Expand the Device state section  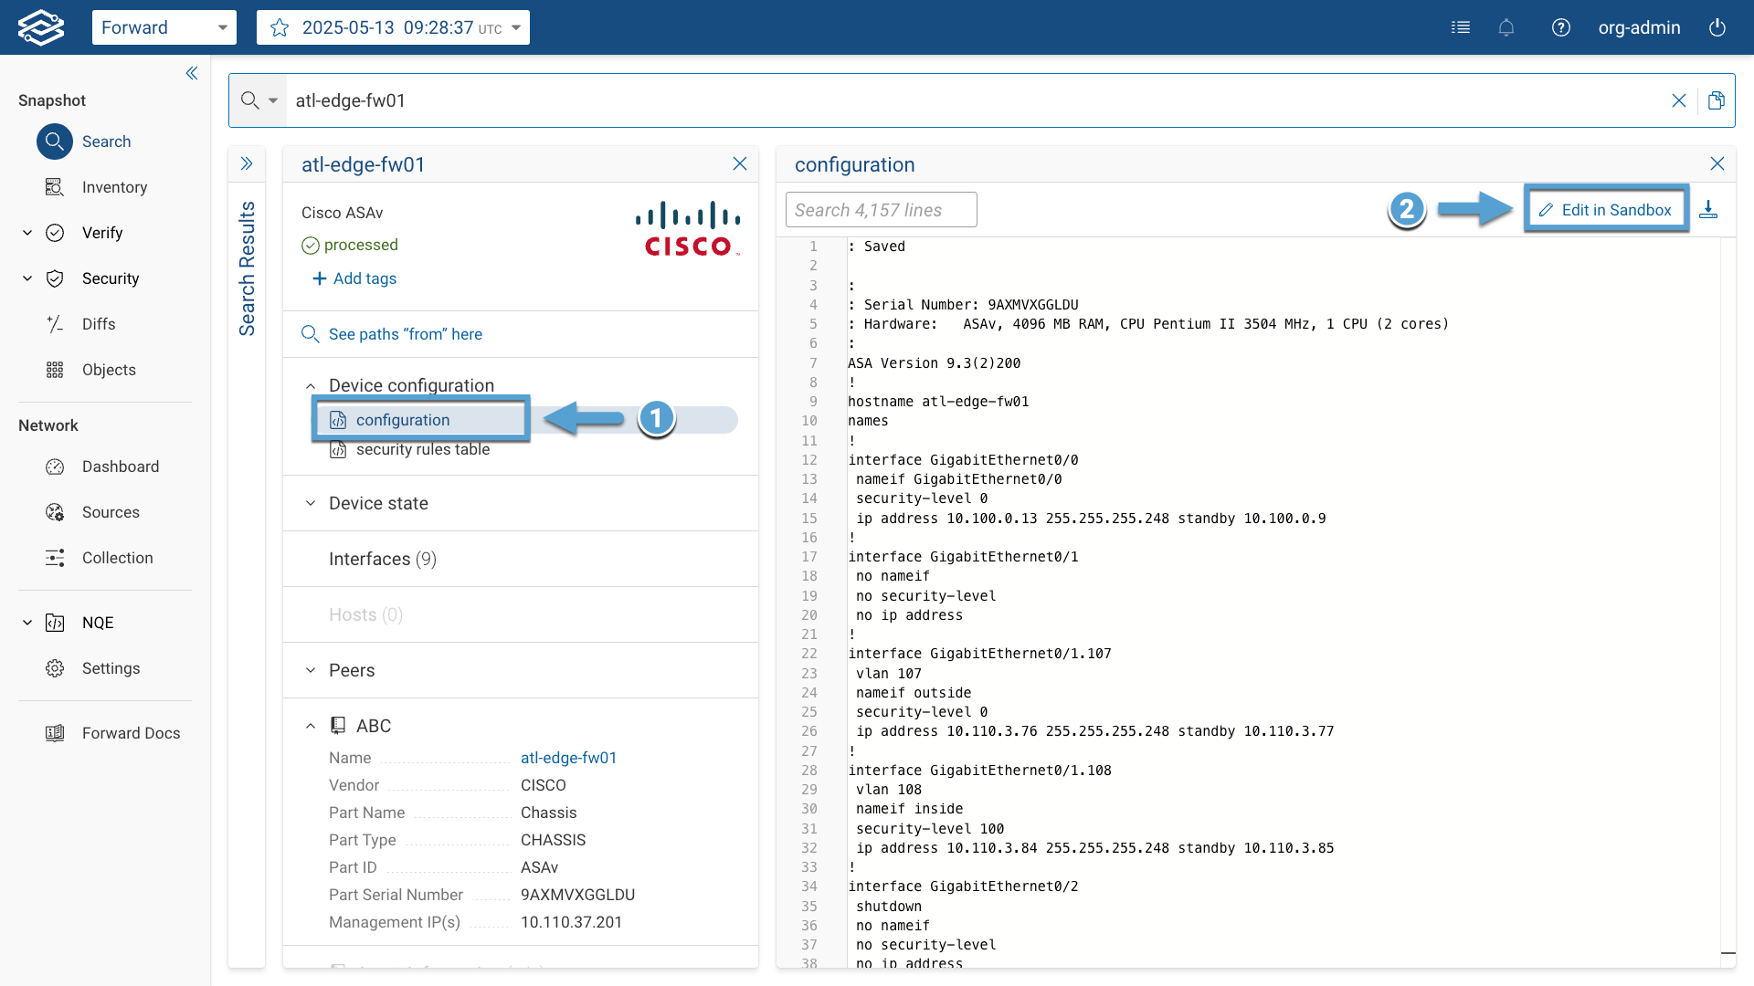point(378,503)
